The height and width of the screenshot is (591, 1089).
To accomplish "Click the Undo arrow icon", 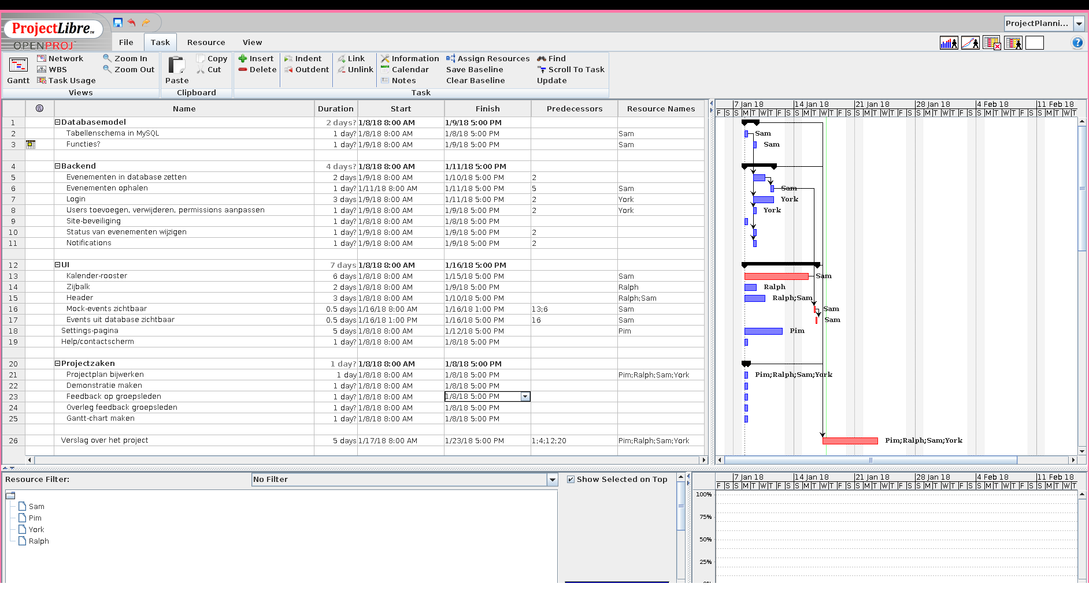I will 132,23.
